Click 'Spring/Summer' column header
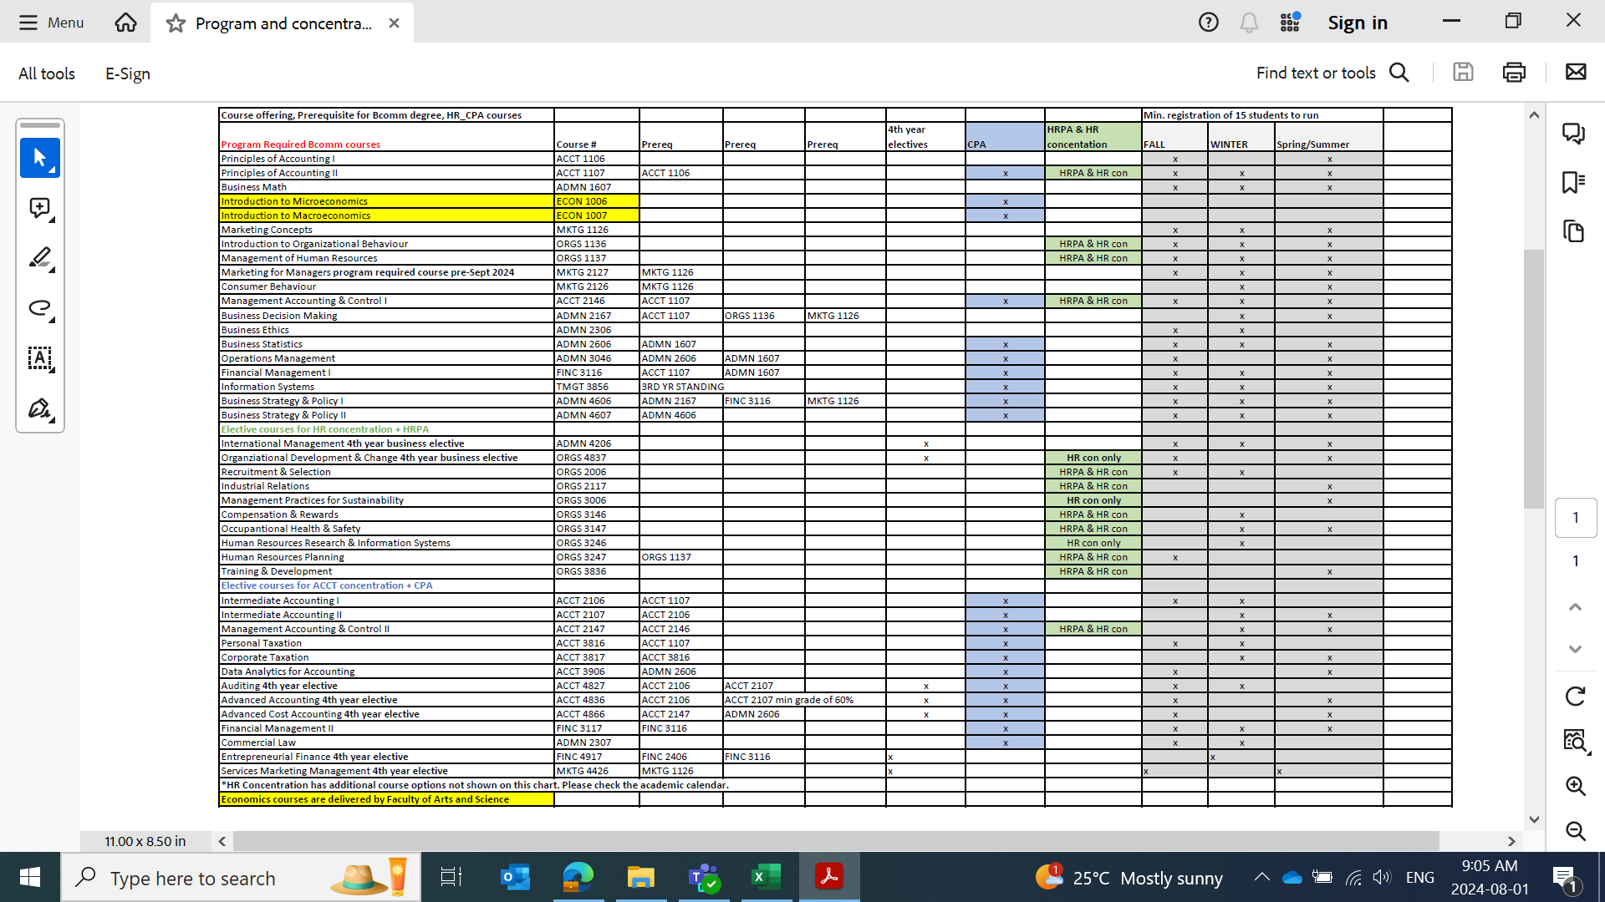The image size is (1605, 902). pyautogui.click(x=1312, y=144)
